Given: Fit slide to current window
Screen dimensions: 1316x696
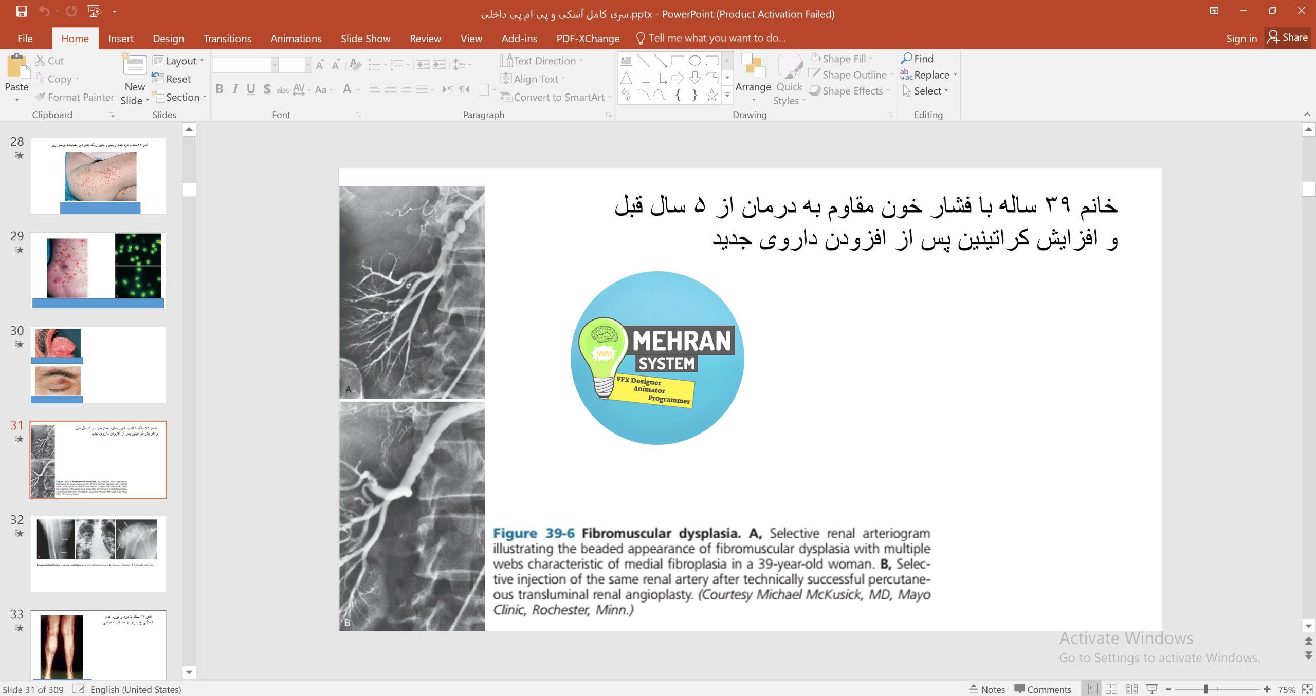Looking at the screenshot, I should tap(1307, 689).
